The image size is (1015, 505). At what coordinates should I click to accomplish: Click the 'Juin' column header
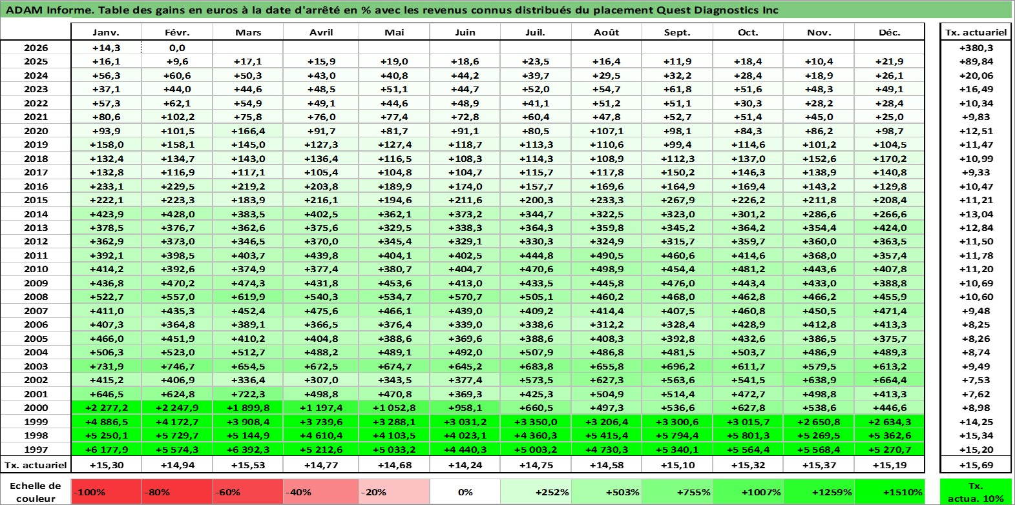click(x=465, y=32)
